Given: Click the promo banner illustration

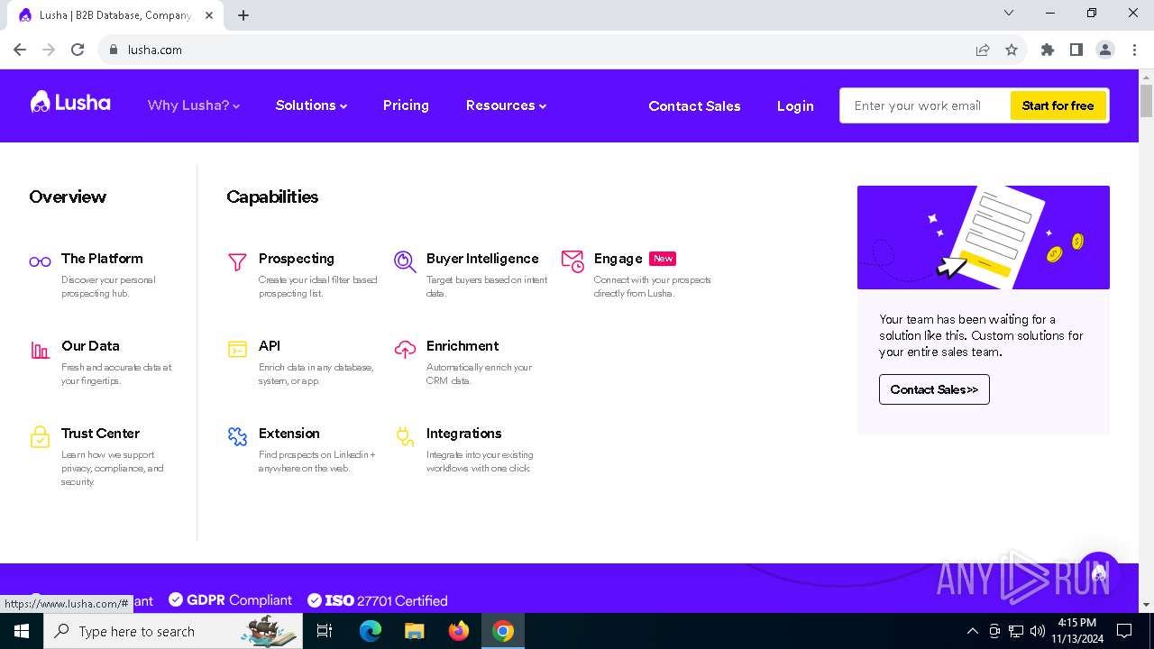Looking at the screenshot, I should [x=984, y=237].
